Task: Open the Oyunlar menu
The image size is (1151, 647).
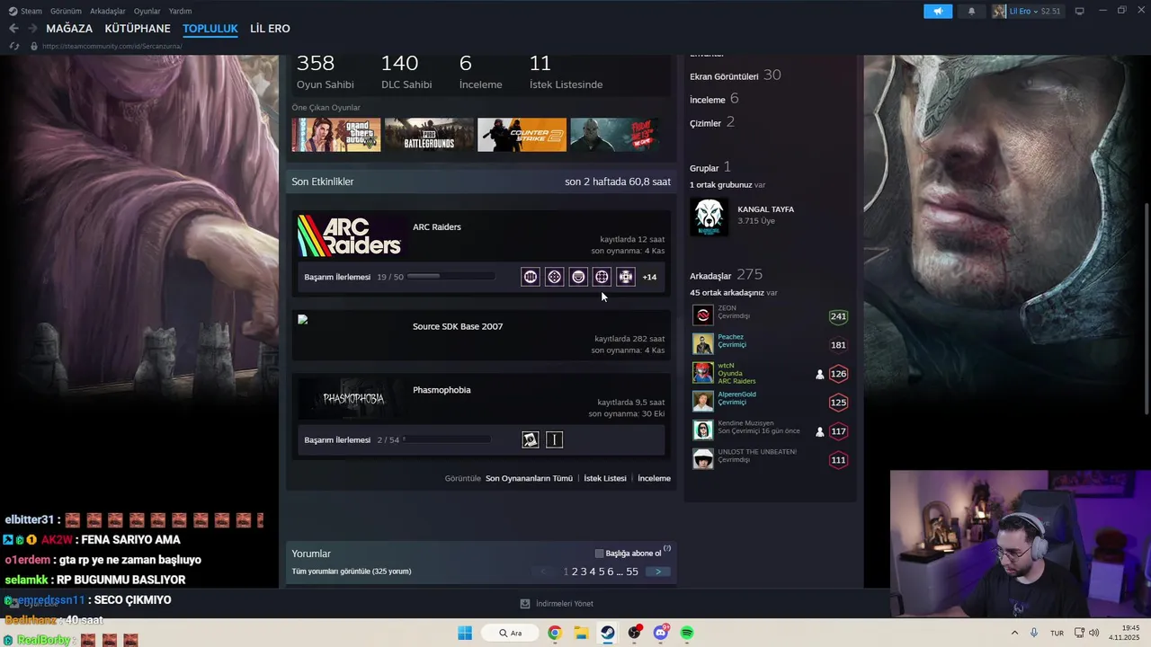Action: [x=147, y=11]
